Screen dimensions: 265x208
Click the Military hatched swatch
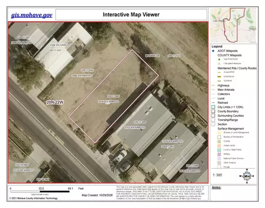[x=219, y=154]
